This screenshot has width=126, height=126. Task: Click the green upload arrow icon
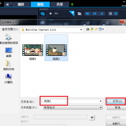tap(72, 4)
